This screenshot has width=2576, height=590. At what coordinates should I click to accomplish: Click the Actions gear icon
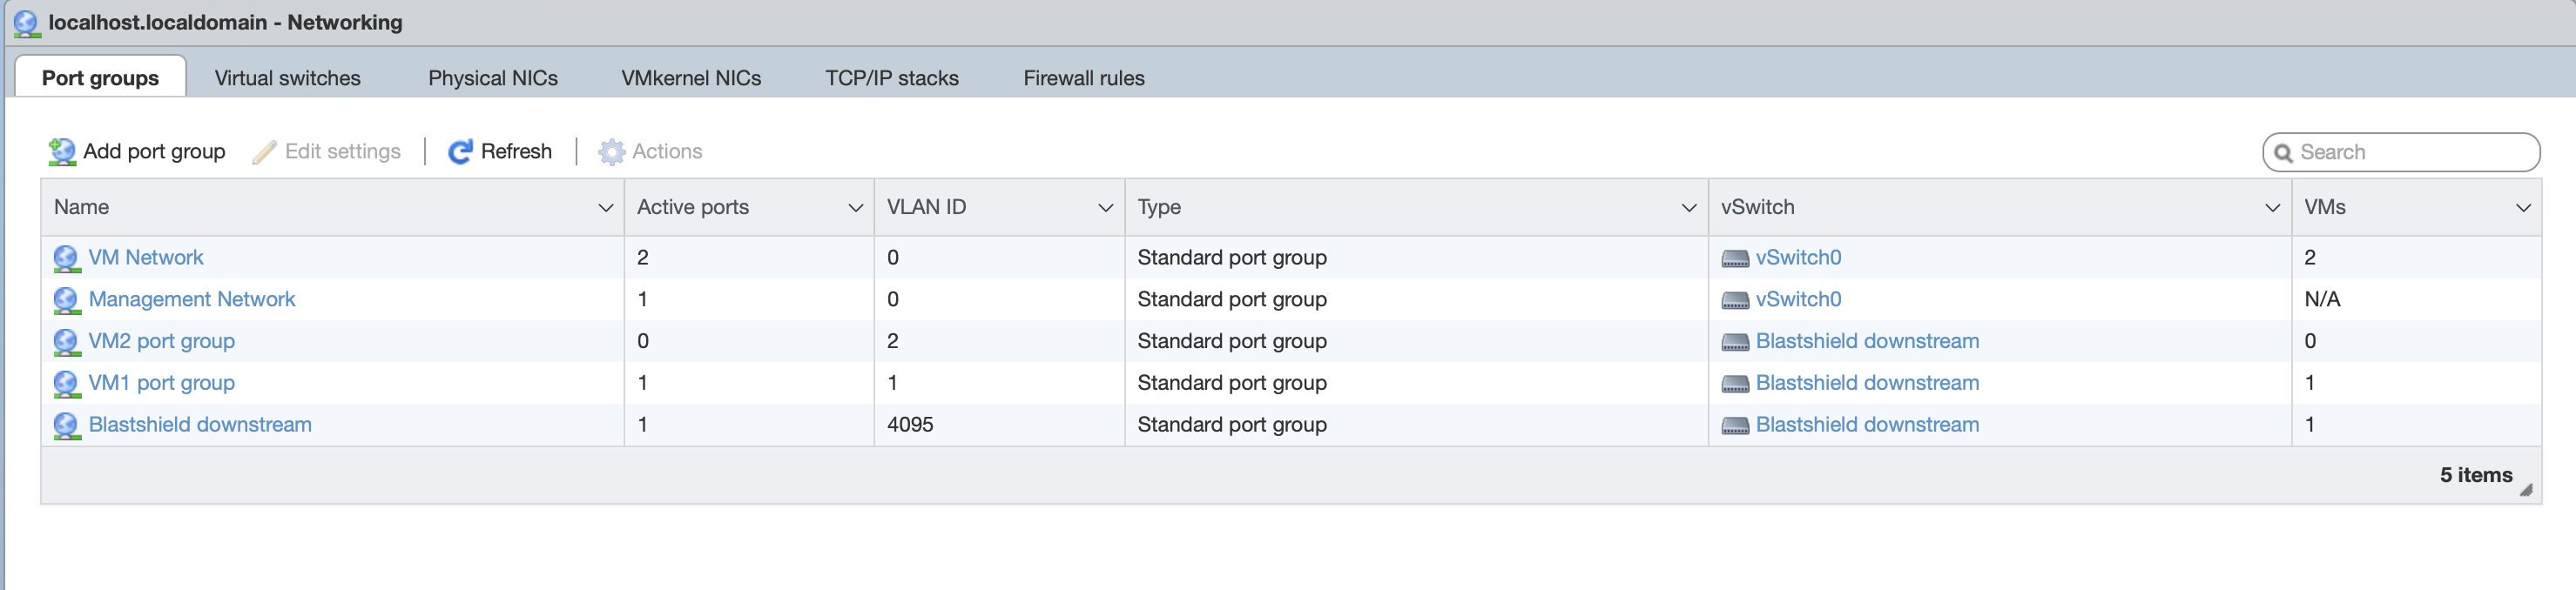[x=610, y=152]
